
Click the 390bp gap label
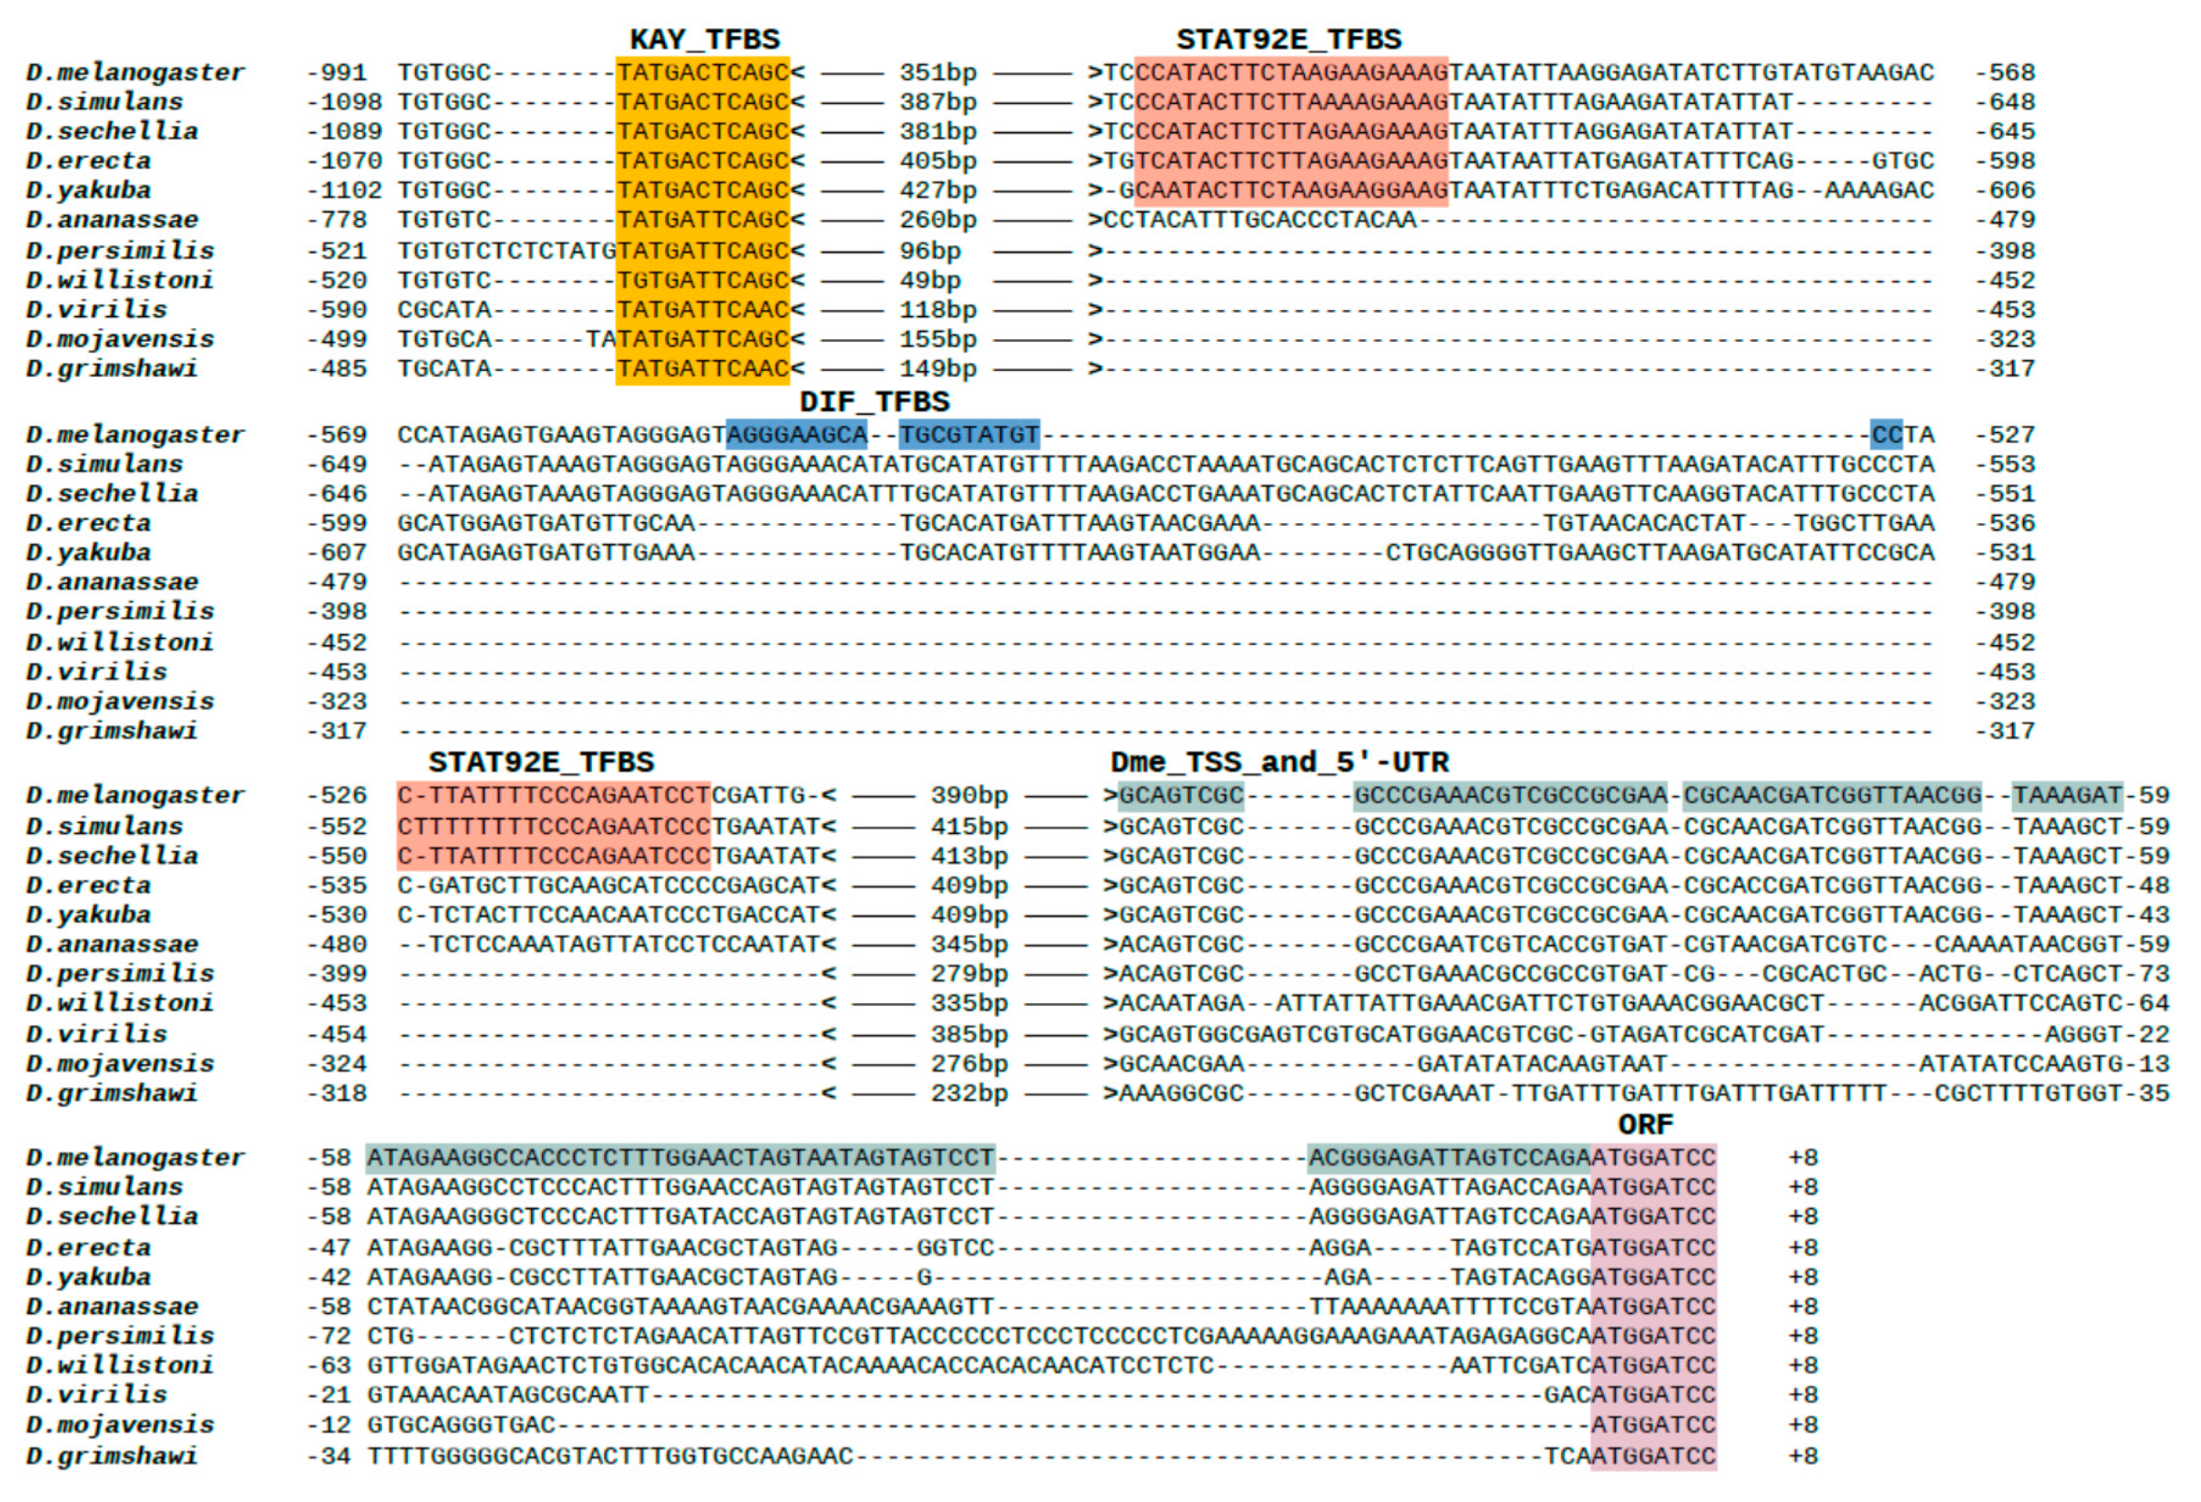(x=969, y=796)
